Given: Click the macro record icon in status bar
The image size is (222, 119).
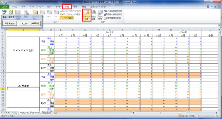Looking at the screenshot, I should click(x=11, y=116).
